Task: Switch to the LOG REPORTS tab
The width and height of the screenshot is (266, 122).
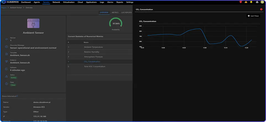Action: [127, 13]
